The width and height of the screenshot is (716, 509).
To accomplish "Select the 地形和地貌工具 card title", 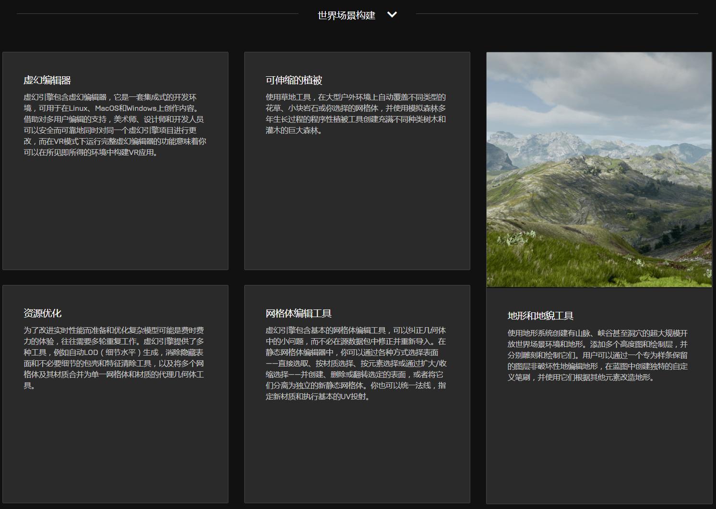I will 540,316.
